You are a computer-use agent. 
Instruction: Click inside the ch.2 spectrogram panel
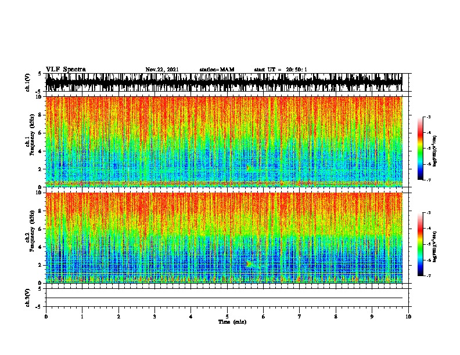(x=224, y=238)
